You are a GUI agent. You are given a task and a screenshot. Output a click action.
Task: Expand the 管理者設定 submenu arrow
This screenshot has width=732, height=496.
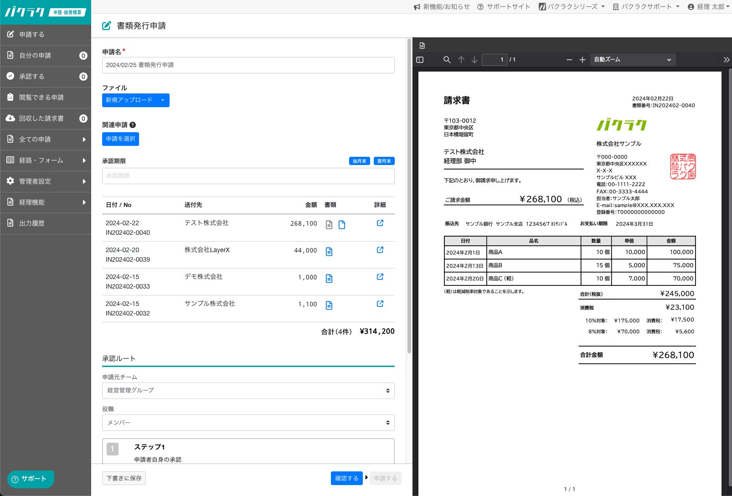coord(84,181)
